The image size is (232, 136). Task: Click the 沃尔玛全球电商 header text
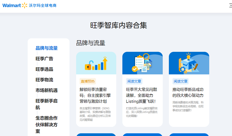point(43,5)
